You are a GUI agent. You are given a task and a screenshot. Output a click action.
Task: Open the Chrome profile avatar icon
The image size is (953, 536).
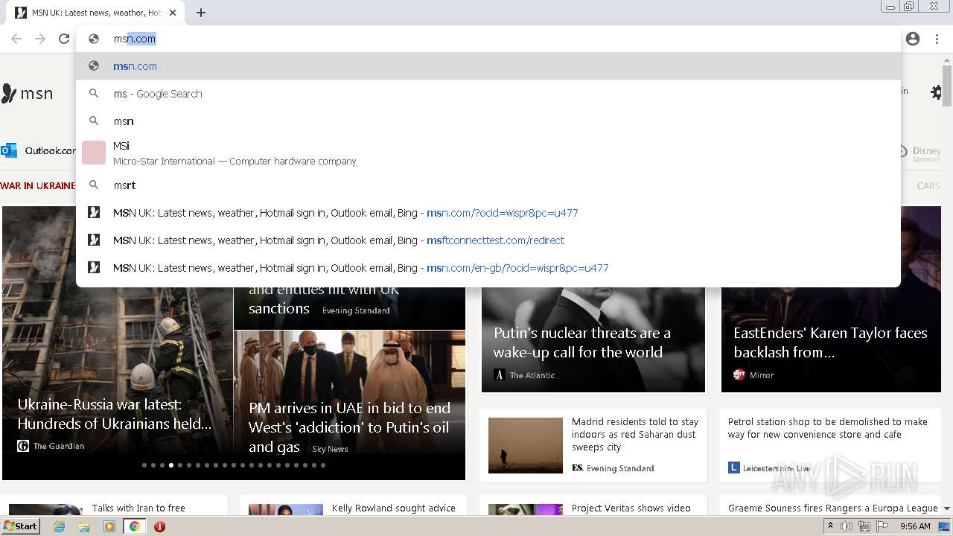click(x=913, y=39)
